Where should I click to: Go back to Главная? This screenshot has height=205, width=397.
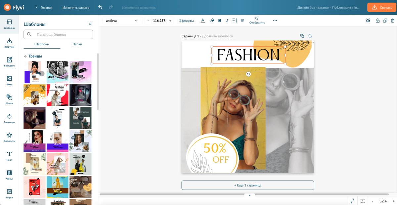click(x=44, y=7)
